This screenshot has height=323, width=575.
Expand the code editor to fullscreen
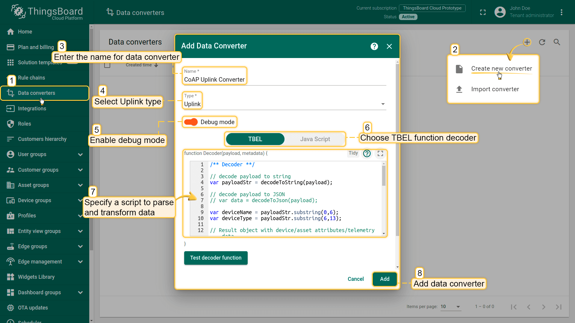(x=380, y=153)
